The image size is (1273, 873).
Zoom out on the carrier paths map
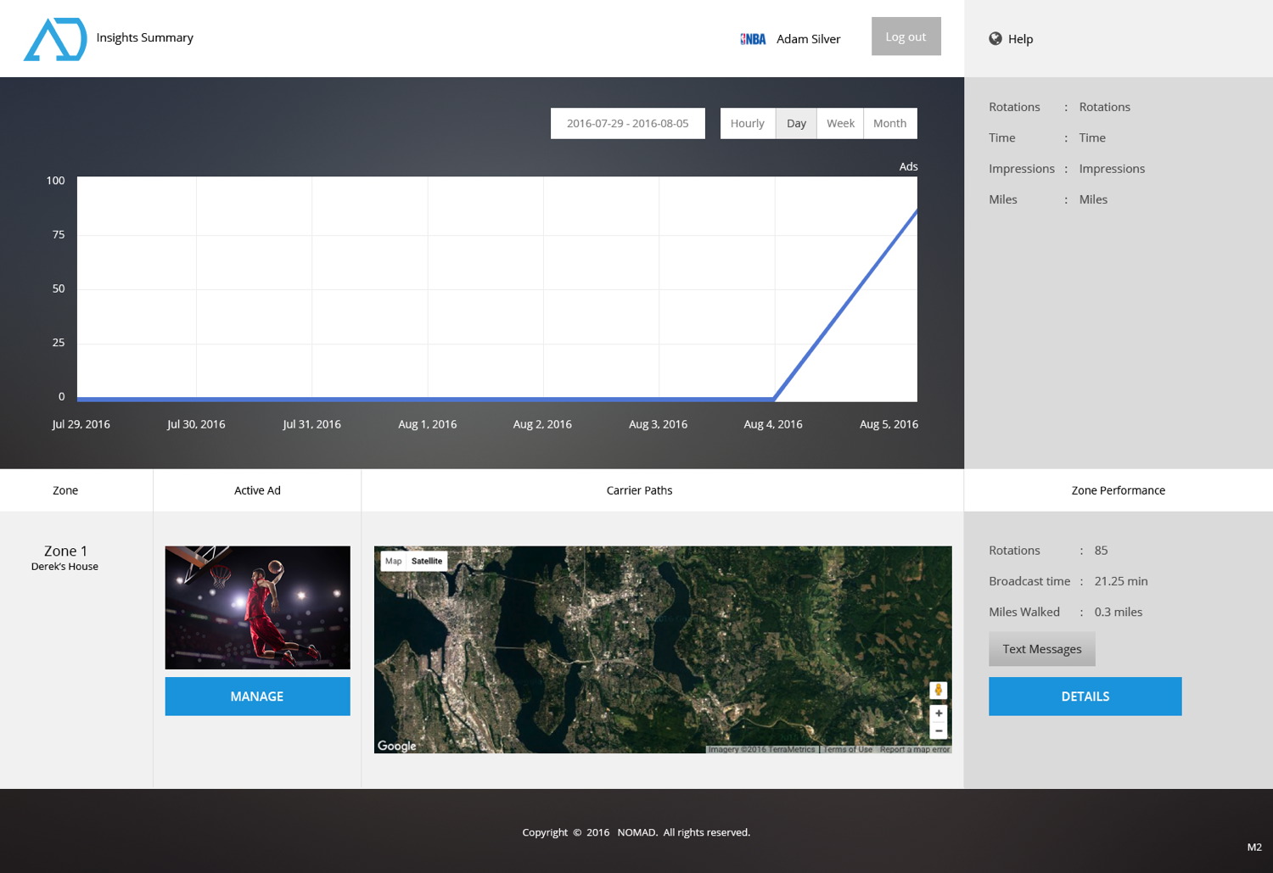point(939,730)
